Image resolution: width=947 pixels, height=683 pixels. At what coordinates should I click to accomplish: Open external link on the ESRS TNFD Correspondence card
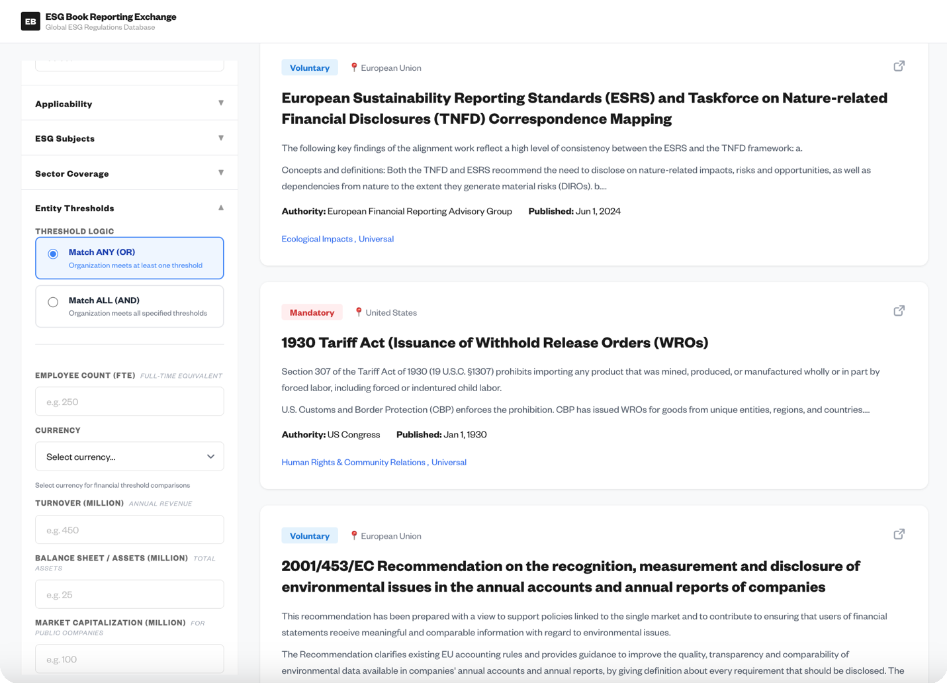tap(899, 66)
